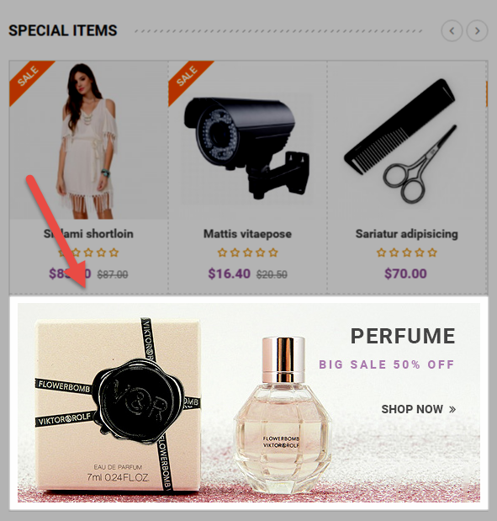Click the white dress product image
The height and width of the screenshot is (521, 497).
[x=88, y=141]
